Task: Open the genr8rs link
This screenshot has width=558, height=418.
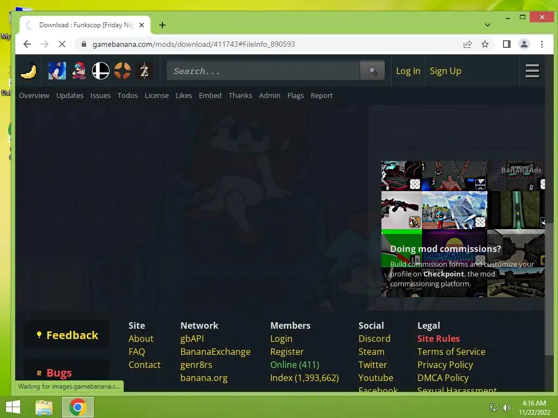Action: pyautogui.click(x=196, y=365)
